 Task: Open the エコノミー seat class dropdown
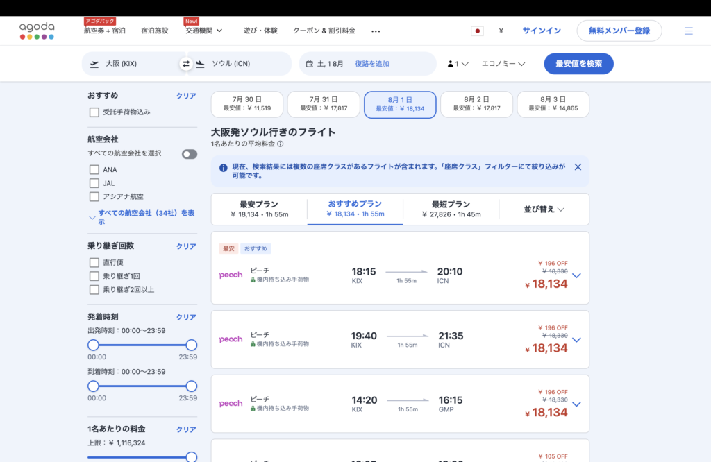[x=503, y=64]
